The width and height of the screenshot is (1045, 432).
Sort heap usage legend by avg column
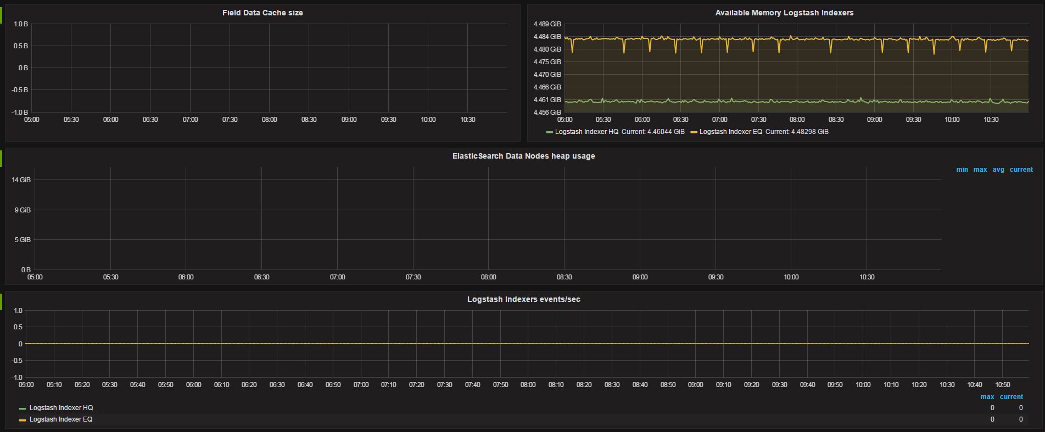tap(998, 170)
